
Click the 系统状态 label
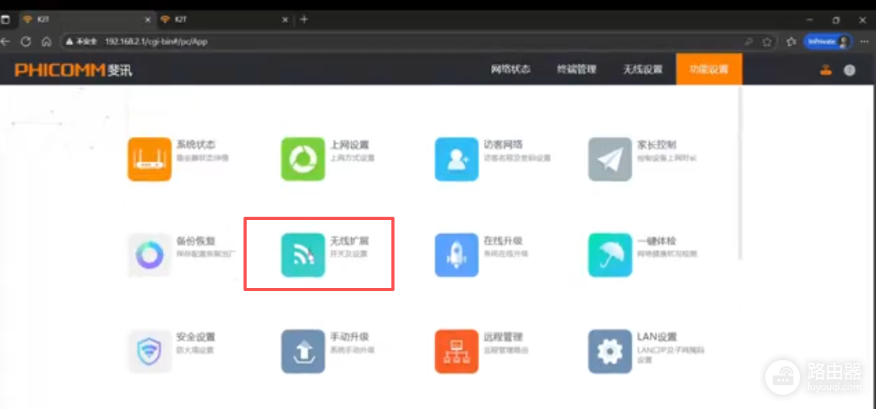click(x=196, y=145)
